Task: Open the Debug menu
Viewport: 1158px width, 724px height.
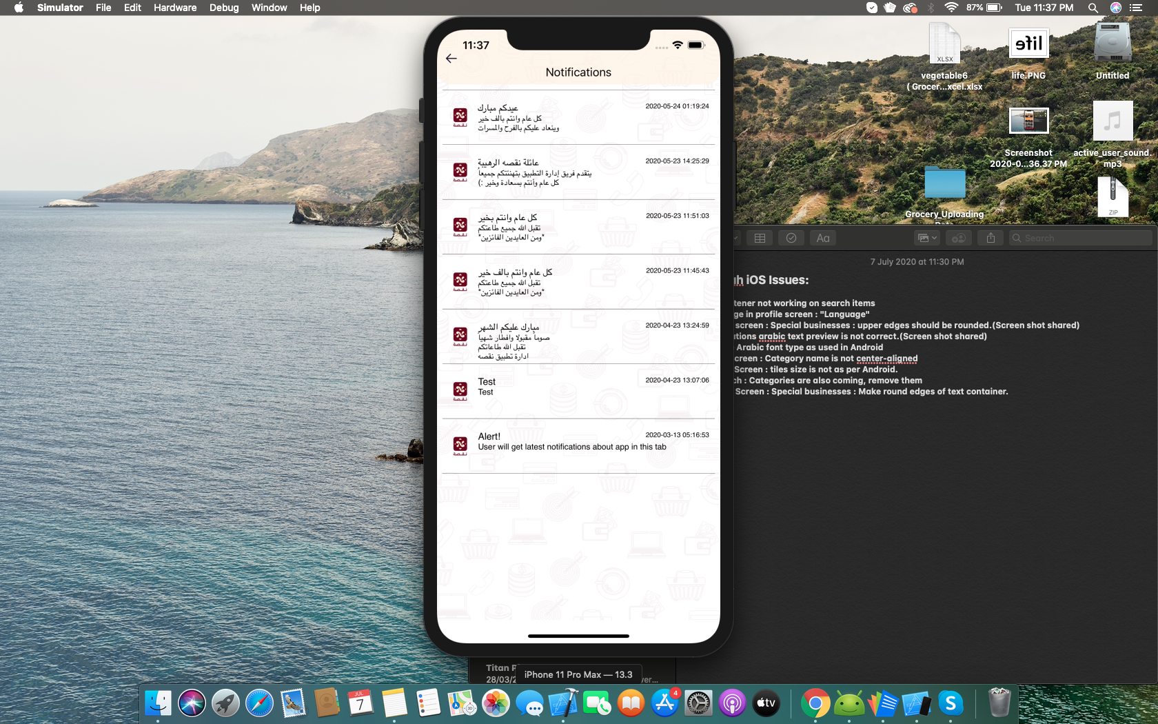Action: tap(224, 8)
